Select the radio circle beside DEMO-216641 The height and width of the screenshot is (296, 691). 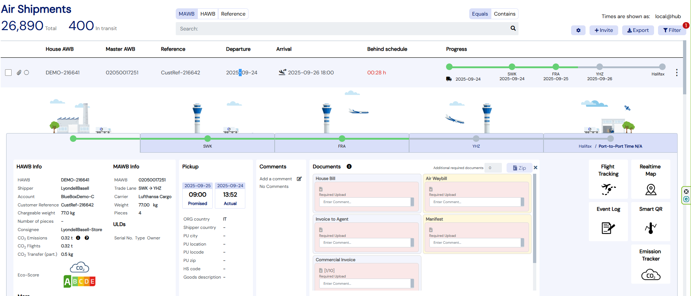coord(26,73)
